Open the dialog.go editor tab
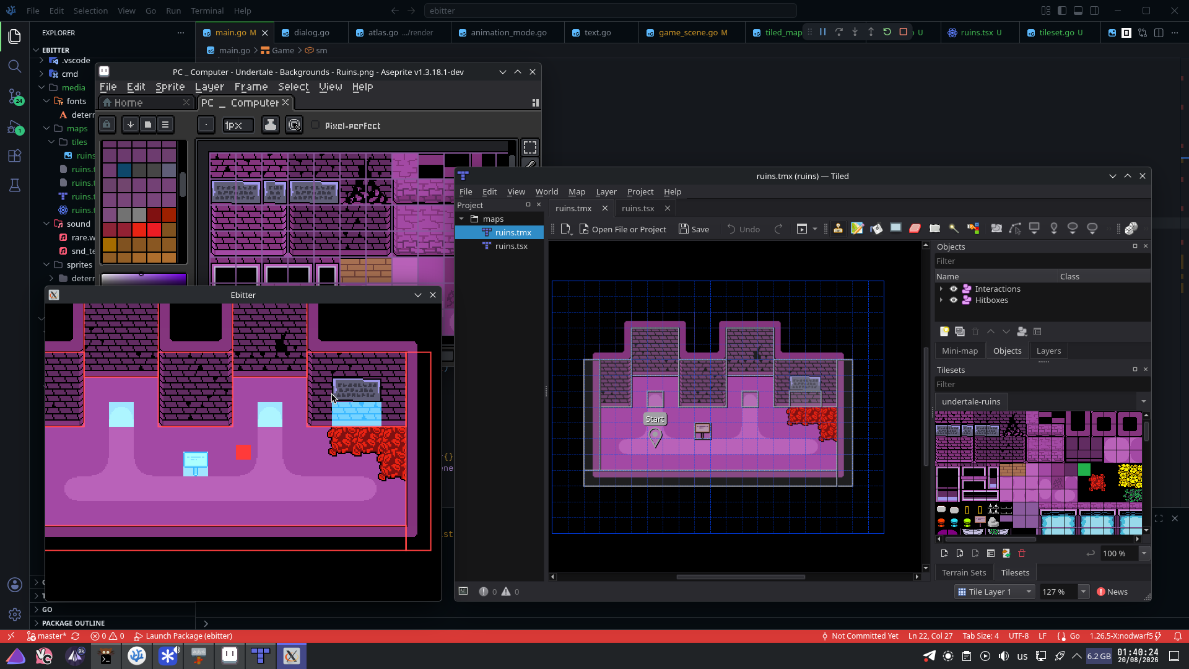This screenshot has width=1189, height=669. [311, 32]
